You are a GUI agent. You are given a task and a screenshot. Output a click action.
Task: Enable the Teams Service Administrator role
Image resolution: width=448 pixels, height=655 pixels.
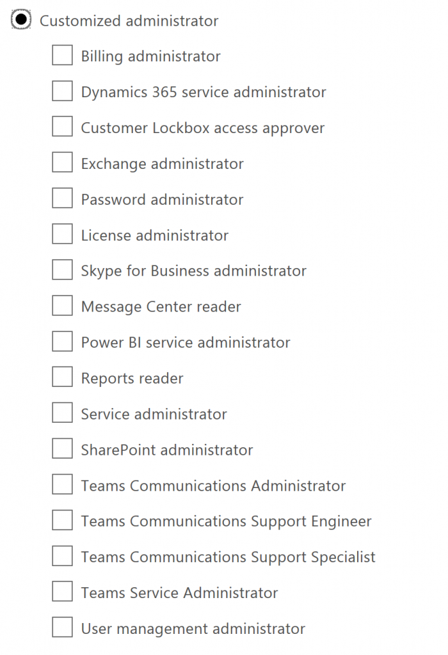tap(62, 592)
